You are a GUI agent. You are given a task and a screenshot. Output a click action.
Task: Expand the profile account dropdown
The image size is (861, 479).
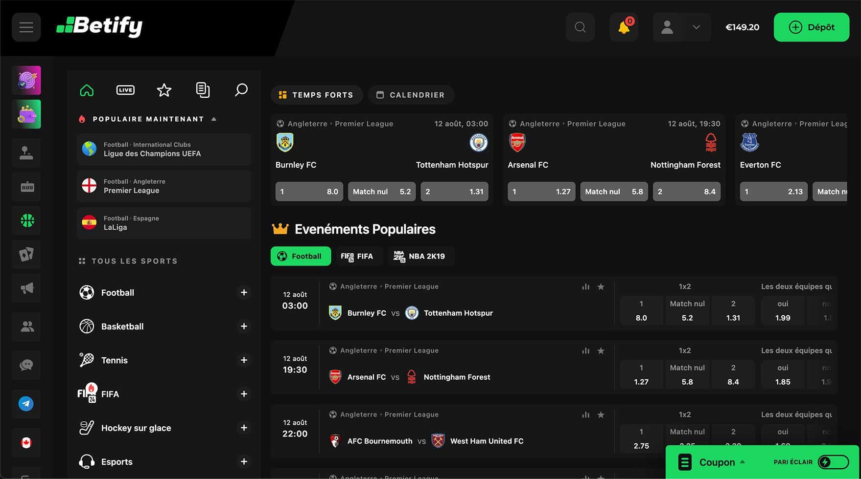coord(696,27)
